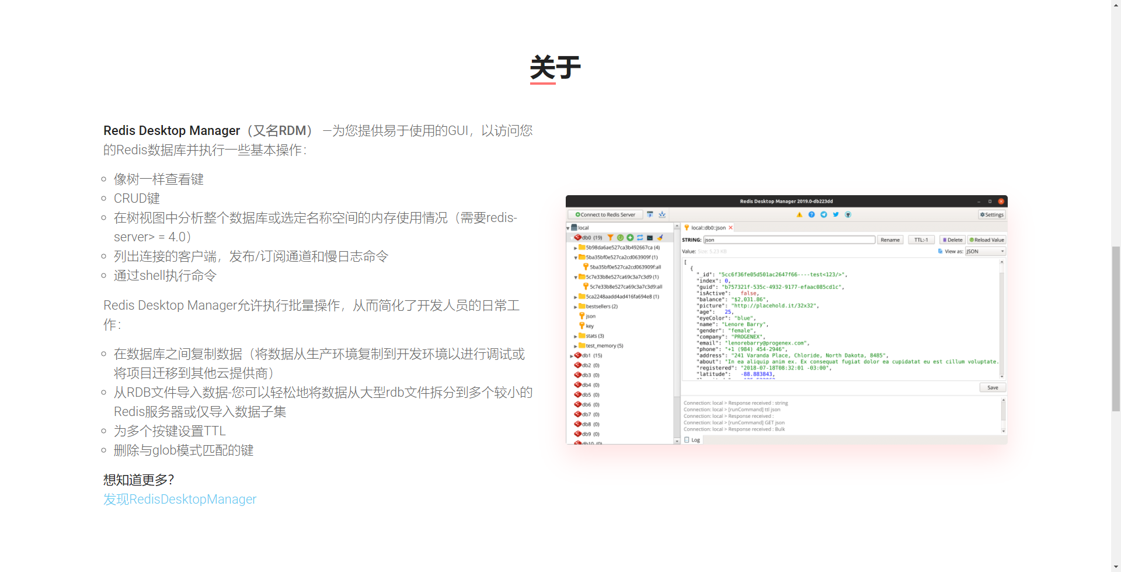Select the db0 (19) database row
Screen dimensions: 1121x572
[619, 238]
